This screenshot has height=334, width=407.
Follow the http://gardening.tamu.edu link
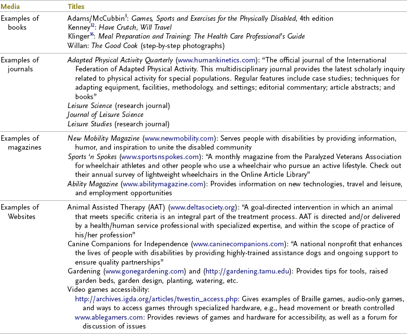[x=247, y=271]
